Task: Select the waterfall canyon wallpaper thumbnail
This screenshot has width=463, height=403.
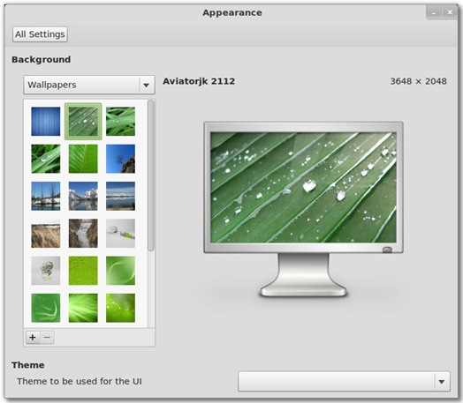Action: 83,233
